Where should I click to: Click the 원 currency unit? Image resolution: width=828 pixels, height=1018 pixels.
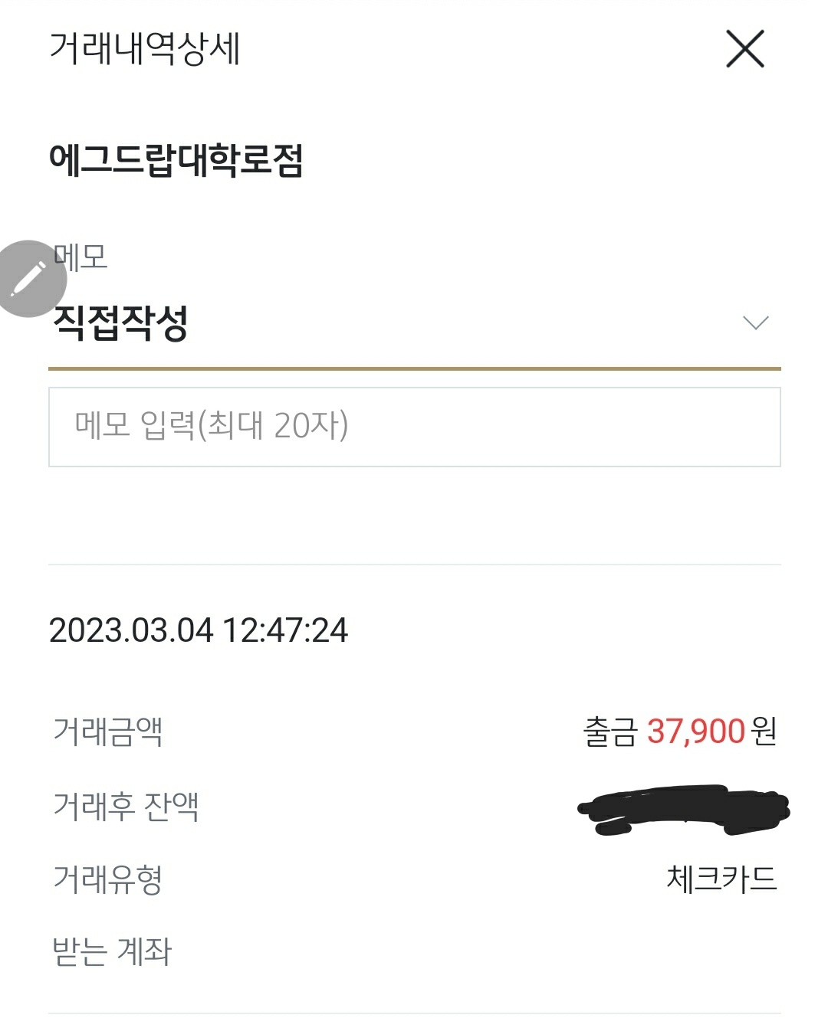click(764, 732)
